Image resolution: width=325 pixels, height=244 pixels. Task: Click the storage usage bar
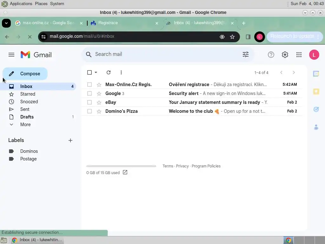pos(121,166)
